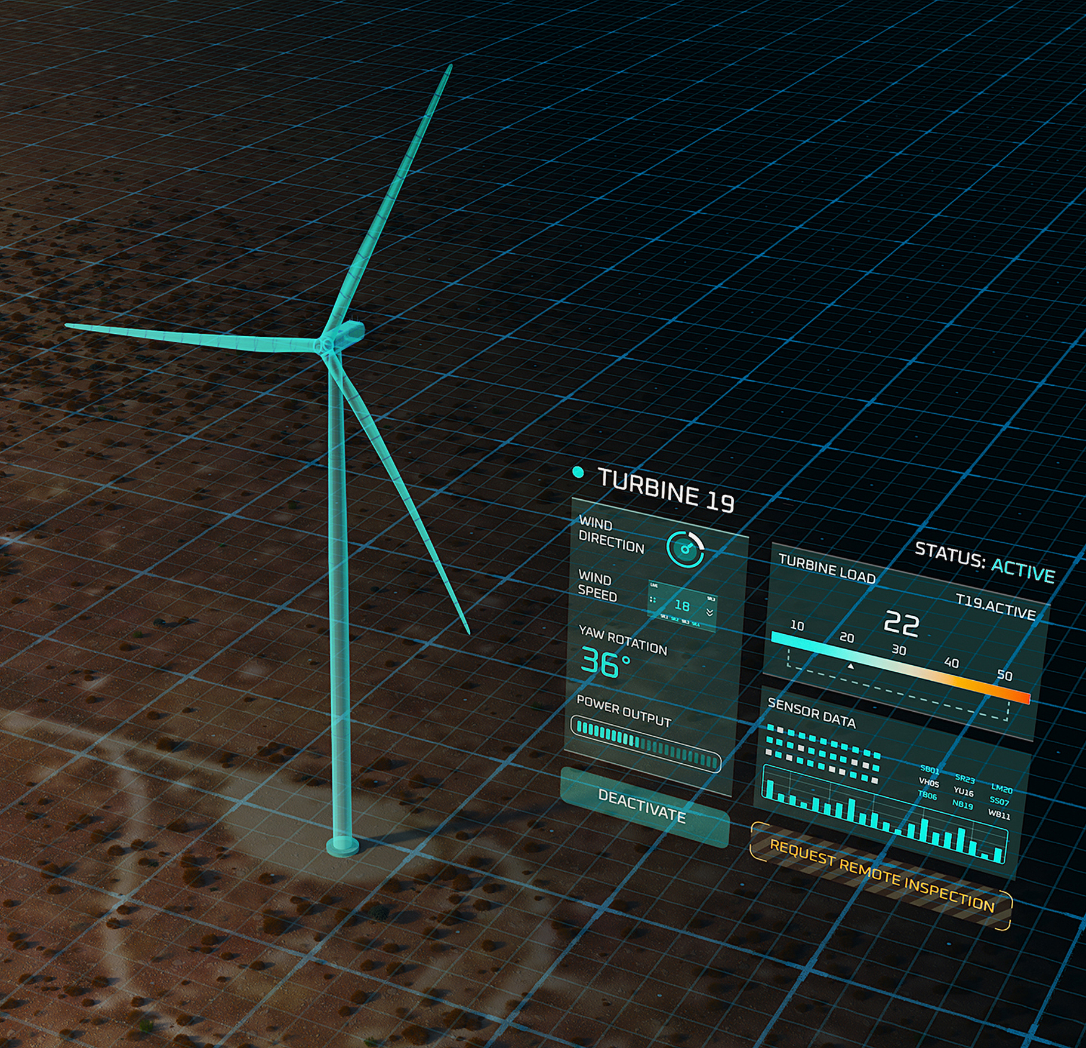1086x1048 pixels.
Task: Click the Wind Direction label
Action: point(611,535)
